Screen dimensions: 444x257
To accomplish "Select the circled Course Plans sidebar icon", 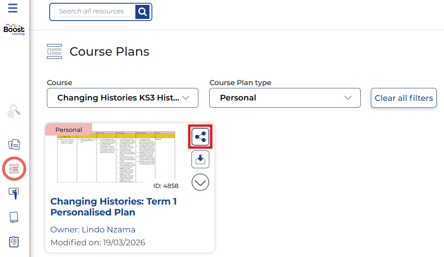I will point(14,169).
